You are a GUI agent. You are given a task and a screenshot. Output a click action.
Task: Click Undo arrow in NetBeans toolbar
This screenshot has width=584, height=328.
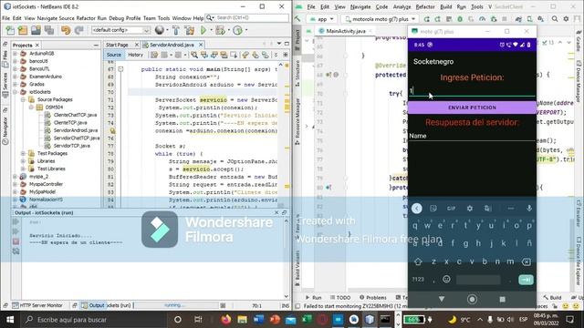[x=66, y=30]
